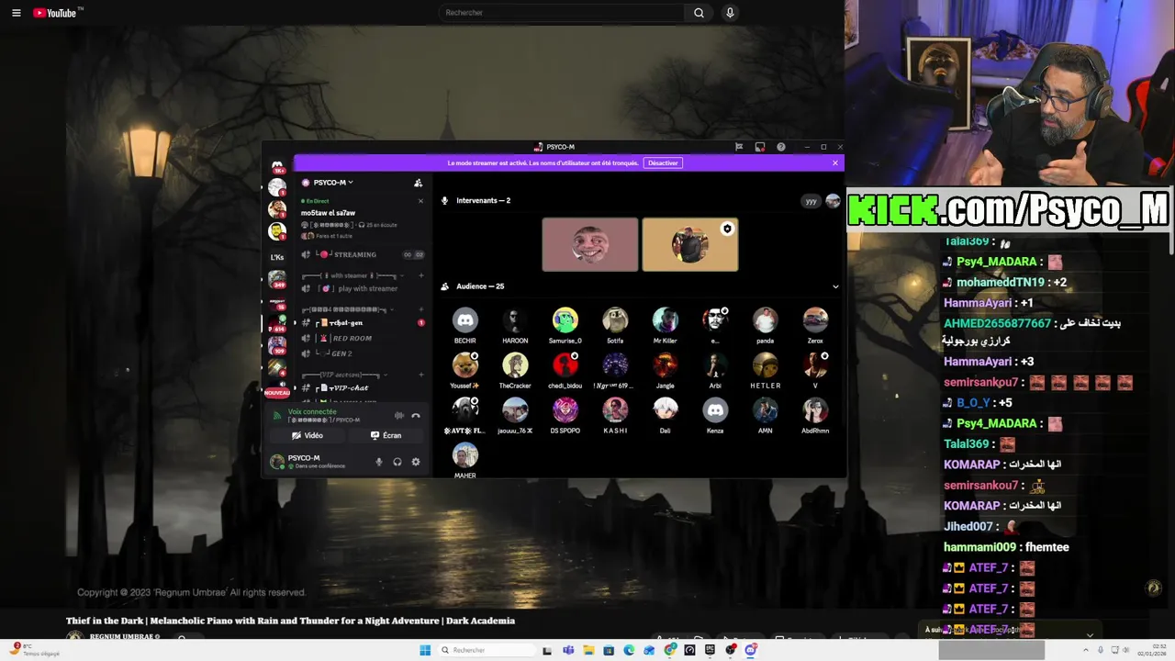The image size is (1175, 661).
Task: Click the YouTube search magnifier button
Action: (x=699, y=13)
